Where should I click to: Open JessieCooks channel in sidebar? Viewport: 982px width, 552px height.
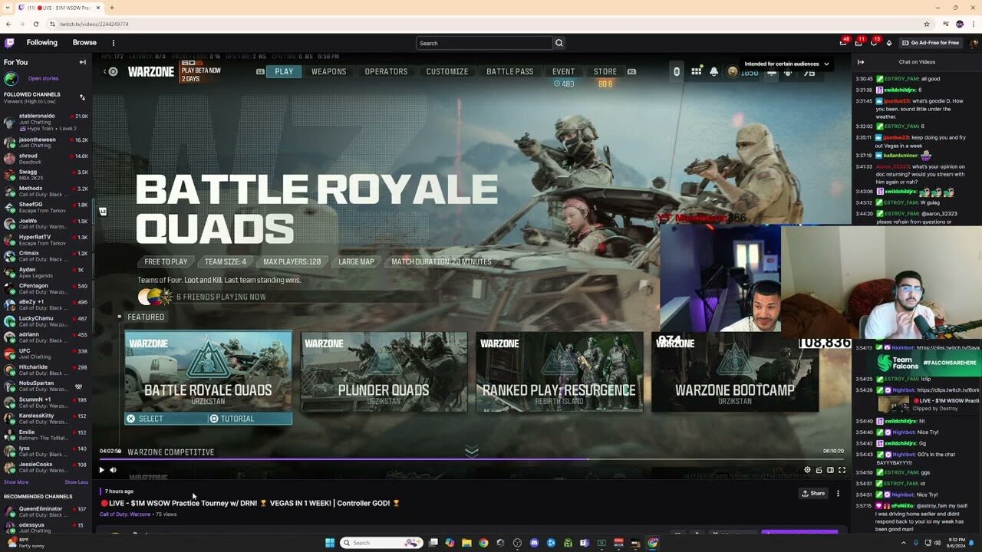(x=46, y=466)
